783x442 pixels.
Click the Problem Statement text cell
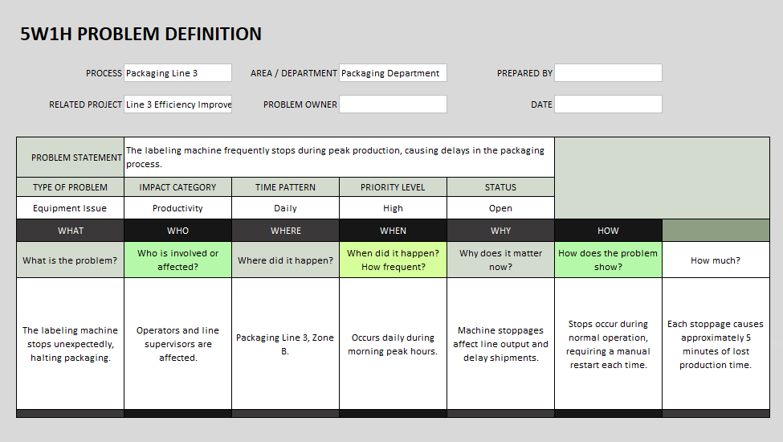click(339, 157)
